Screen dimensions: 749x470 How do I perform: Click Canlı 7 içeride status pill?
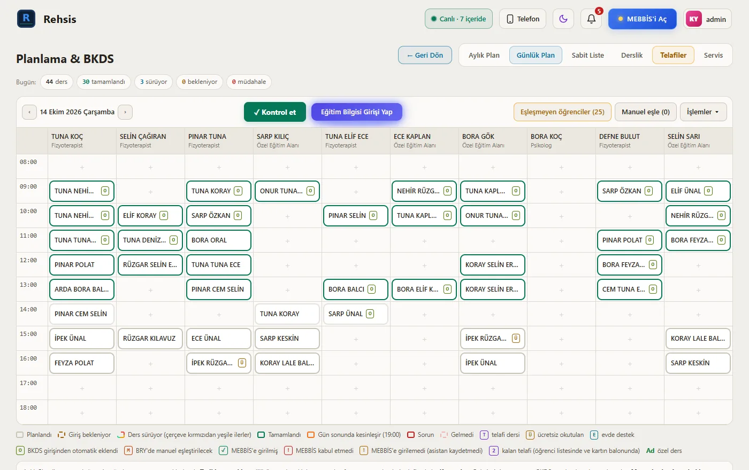[x=458, y=19]
